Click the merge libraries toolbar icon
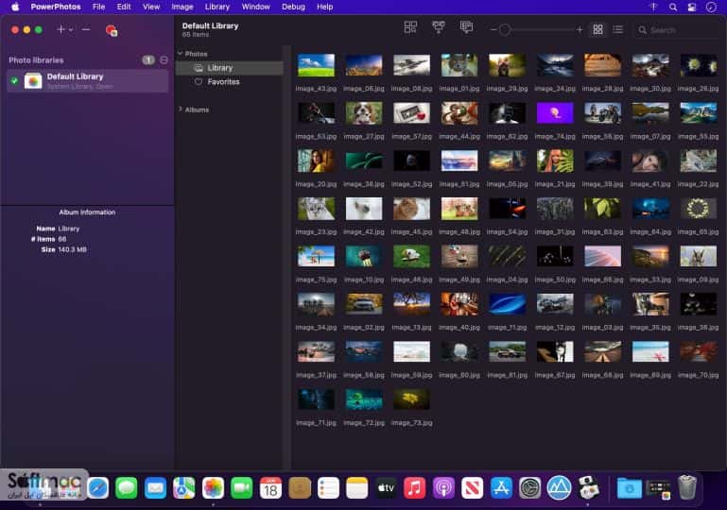Screen dimensions: 727x510 pyautogui.click(x=438, y=27)
